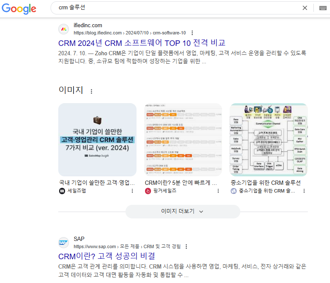Viewport: 330px width, 283px height.
Task: Click the Google logo
Action: pyautogui.click(x=19, y=8)
